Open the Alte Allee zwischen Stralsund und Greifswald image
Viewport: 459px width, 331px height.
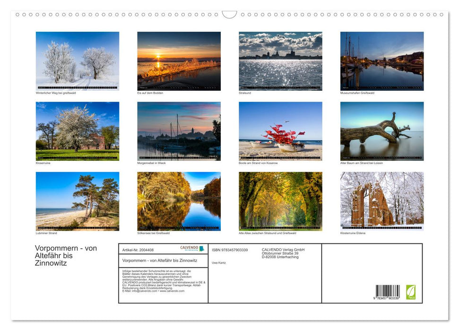(x=280, y=201)
